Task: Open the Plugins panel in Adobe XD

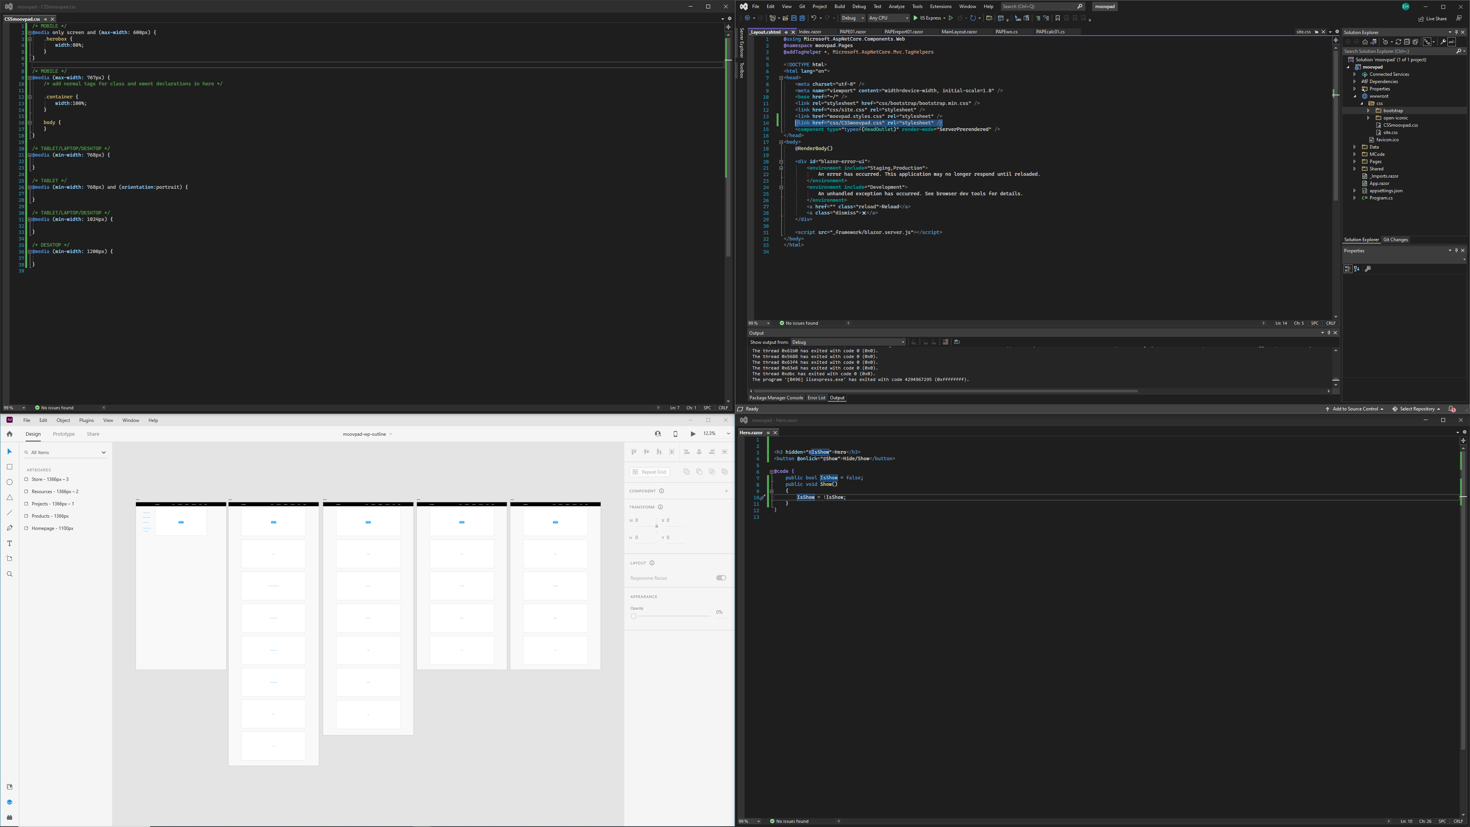Action: [x=9, y=817]
